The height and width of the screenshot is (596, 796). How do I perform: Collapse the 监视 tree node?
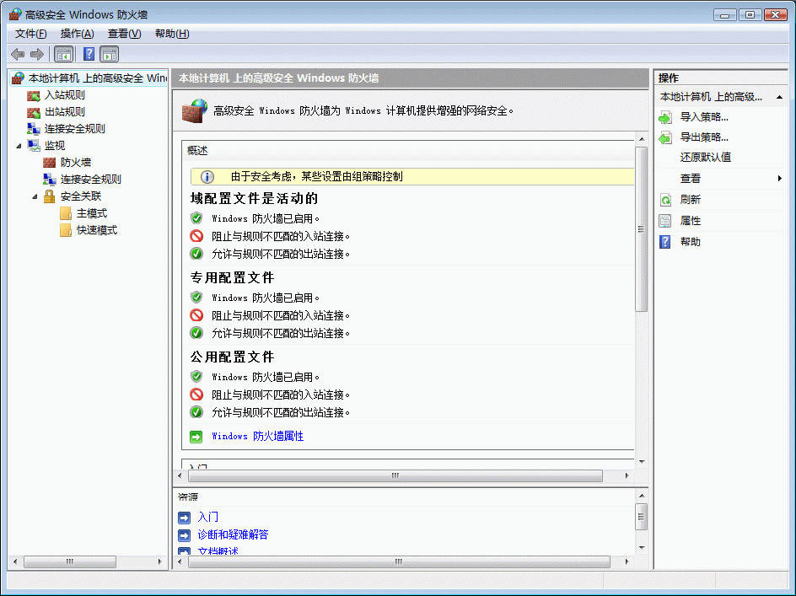19,145
